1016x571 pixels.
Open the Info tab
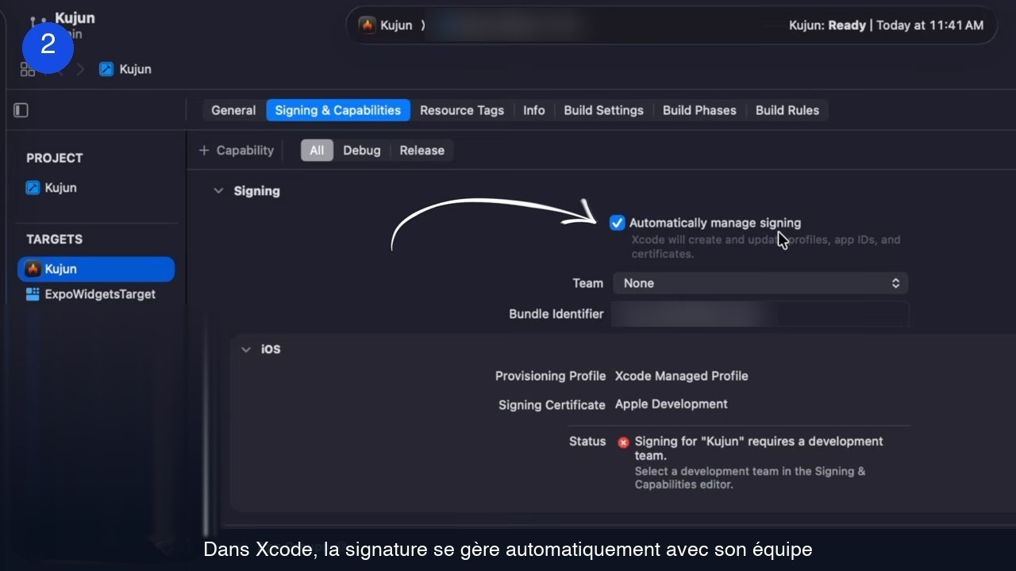[534, 110]
